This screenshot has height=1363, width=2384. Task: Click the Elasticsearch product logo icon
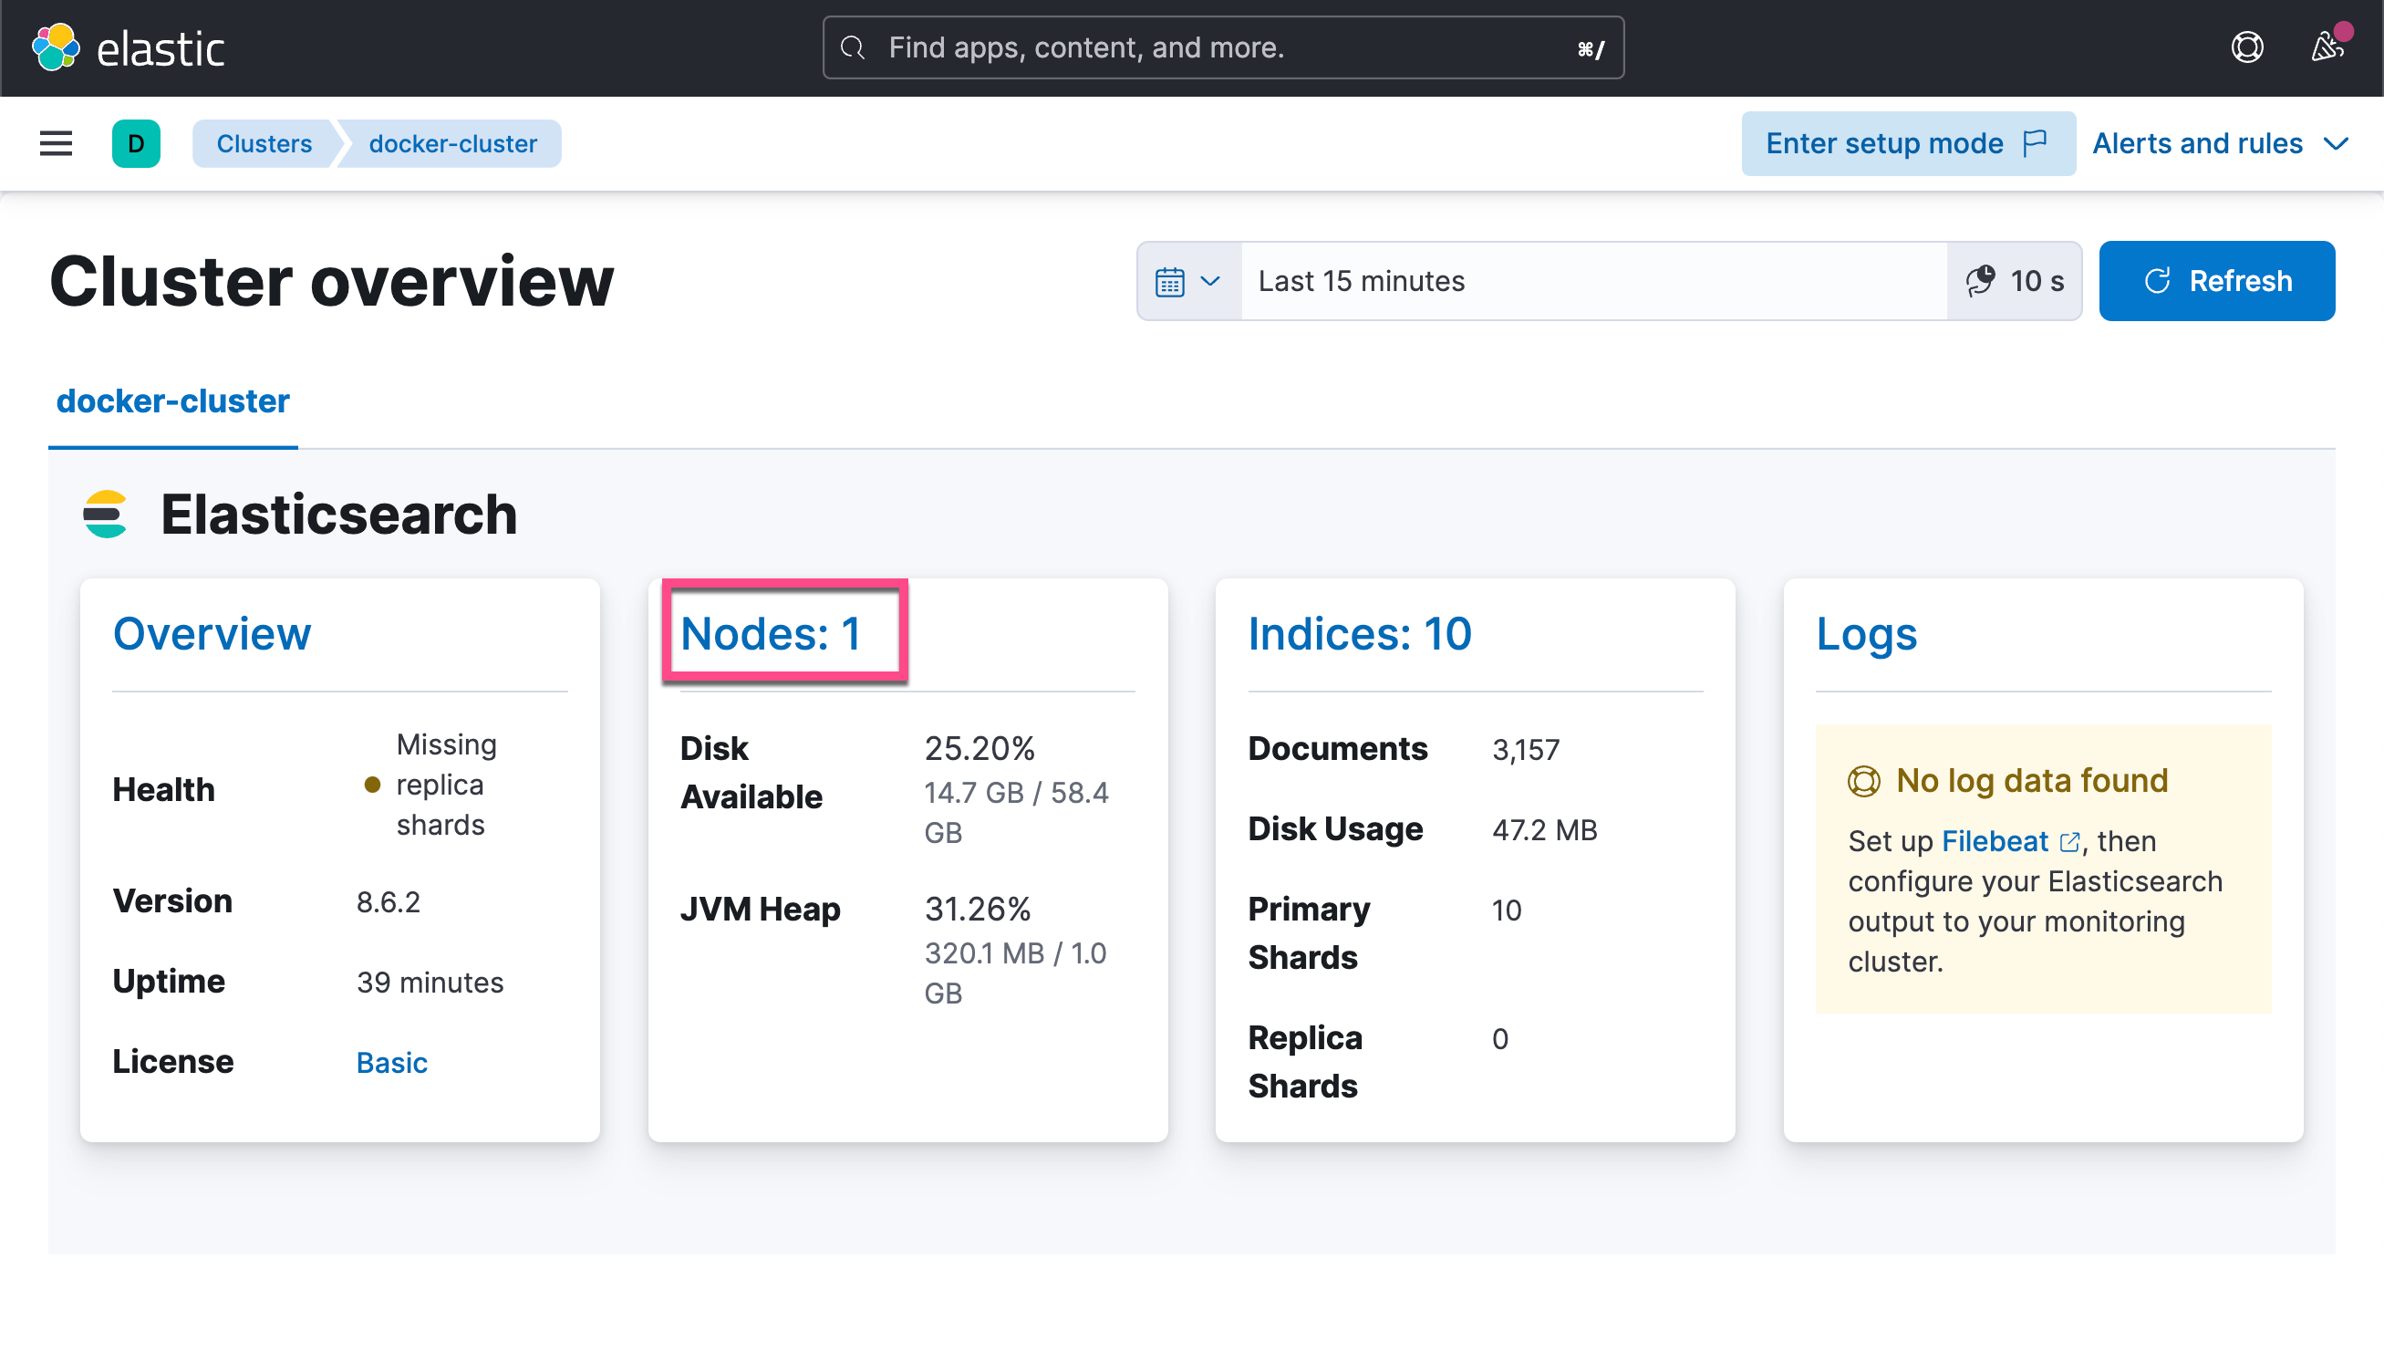click(x=106, y=514)
